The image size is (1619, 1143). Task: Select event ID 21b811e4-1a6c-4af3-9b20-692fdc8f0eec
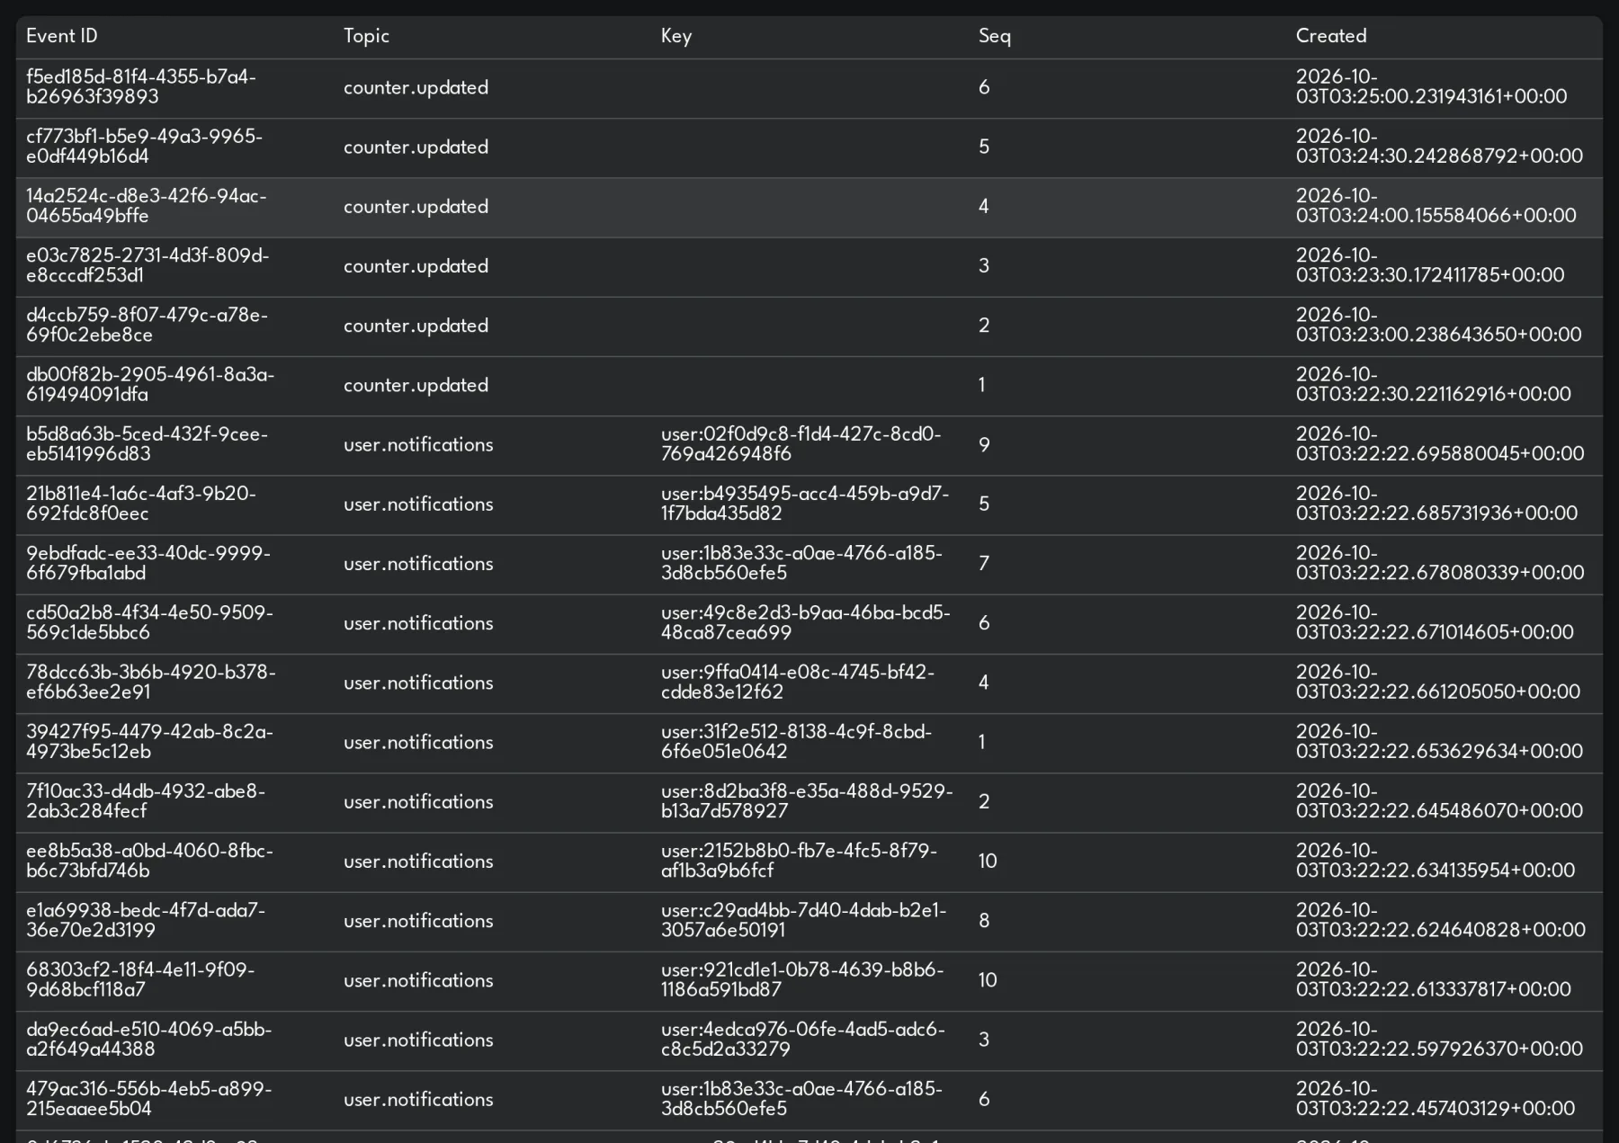click(141, 504)
